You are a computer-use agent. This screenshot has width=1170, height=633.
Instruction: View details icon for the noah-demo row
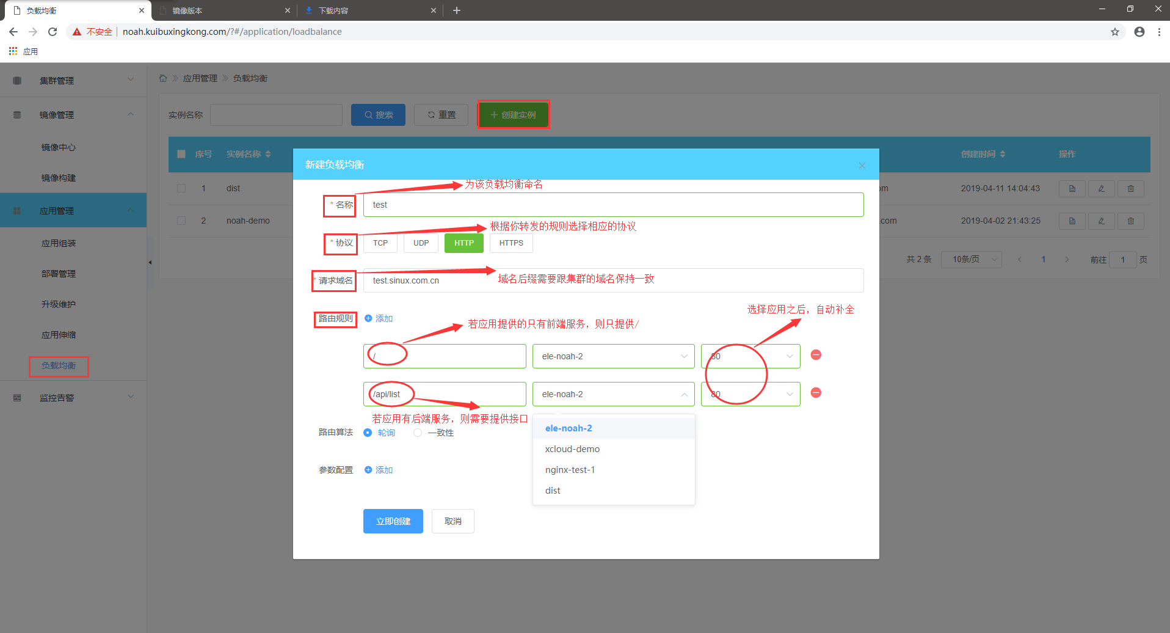coord(1072,221)
